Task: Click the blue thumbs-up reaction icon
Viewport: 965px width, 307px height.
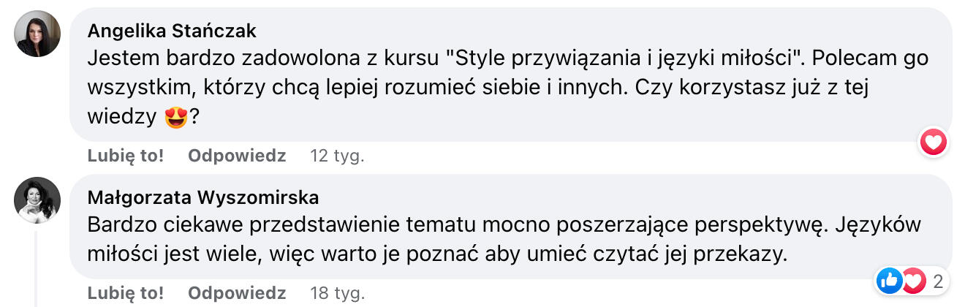Action: click(x=889, y=280)
